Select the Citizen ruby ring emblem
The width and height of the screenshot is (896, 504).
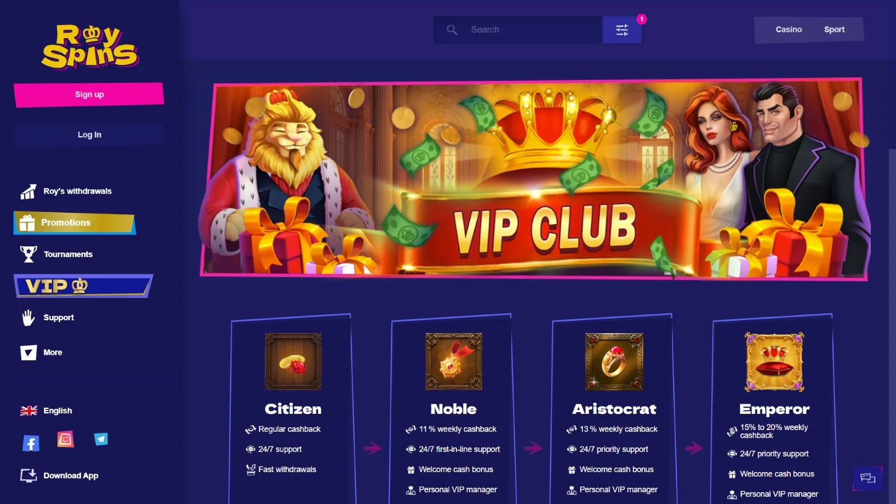293,362
